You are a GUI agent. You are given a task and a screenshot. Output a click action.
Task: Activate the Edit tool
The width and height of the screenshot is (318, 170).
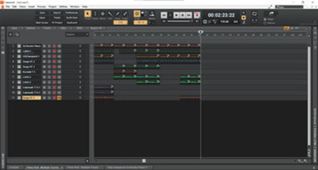pos(110,14)
